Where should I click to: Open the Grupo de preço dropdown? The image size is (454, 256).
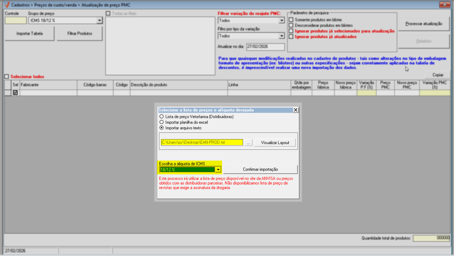pyautogui.click(x=99, y=20)
